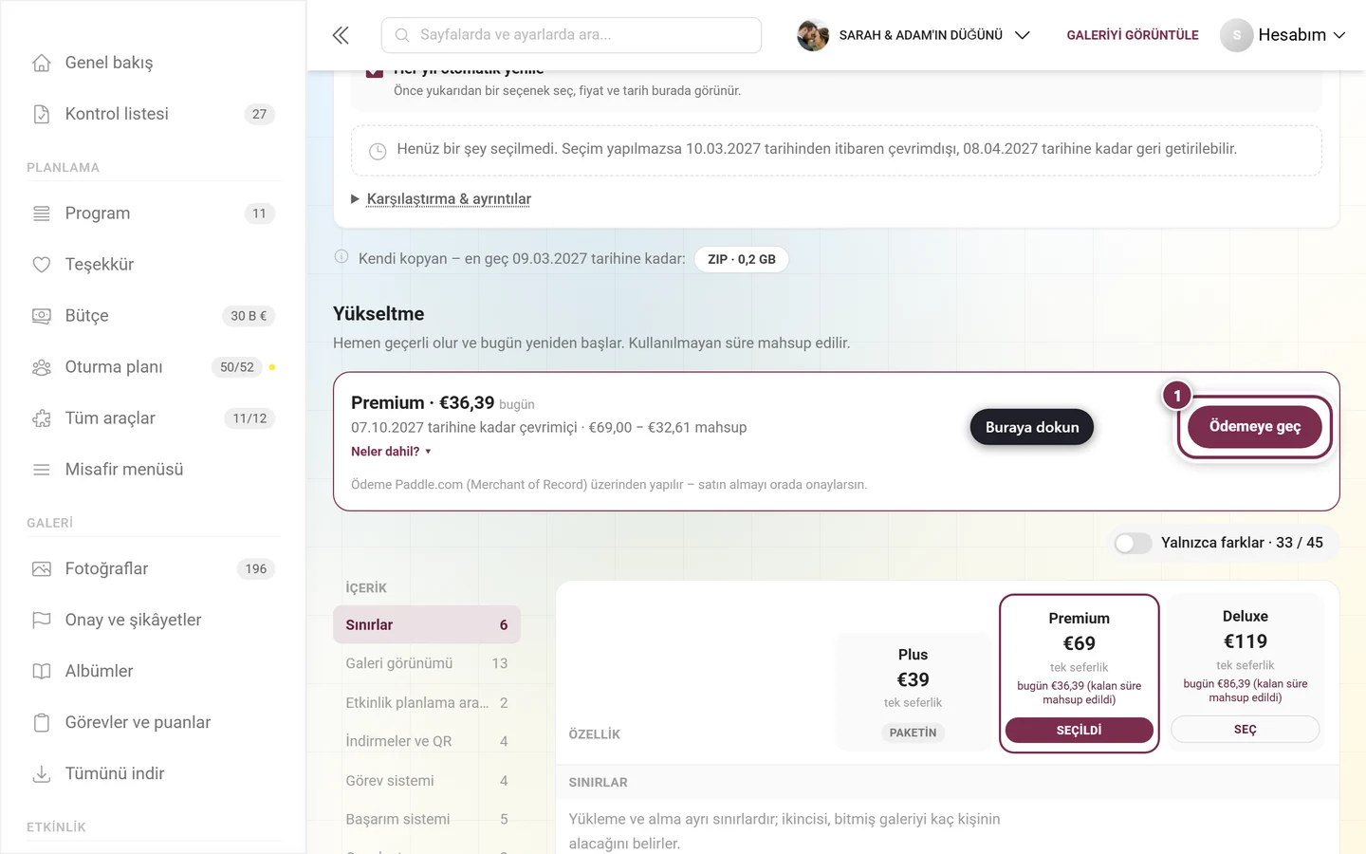Toggle the automatic yearly renewal checkbox
Screen dimensions: 1366x854
[x=375, y=70]
